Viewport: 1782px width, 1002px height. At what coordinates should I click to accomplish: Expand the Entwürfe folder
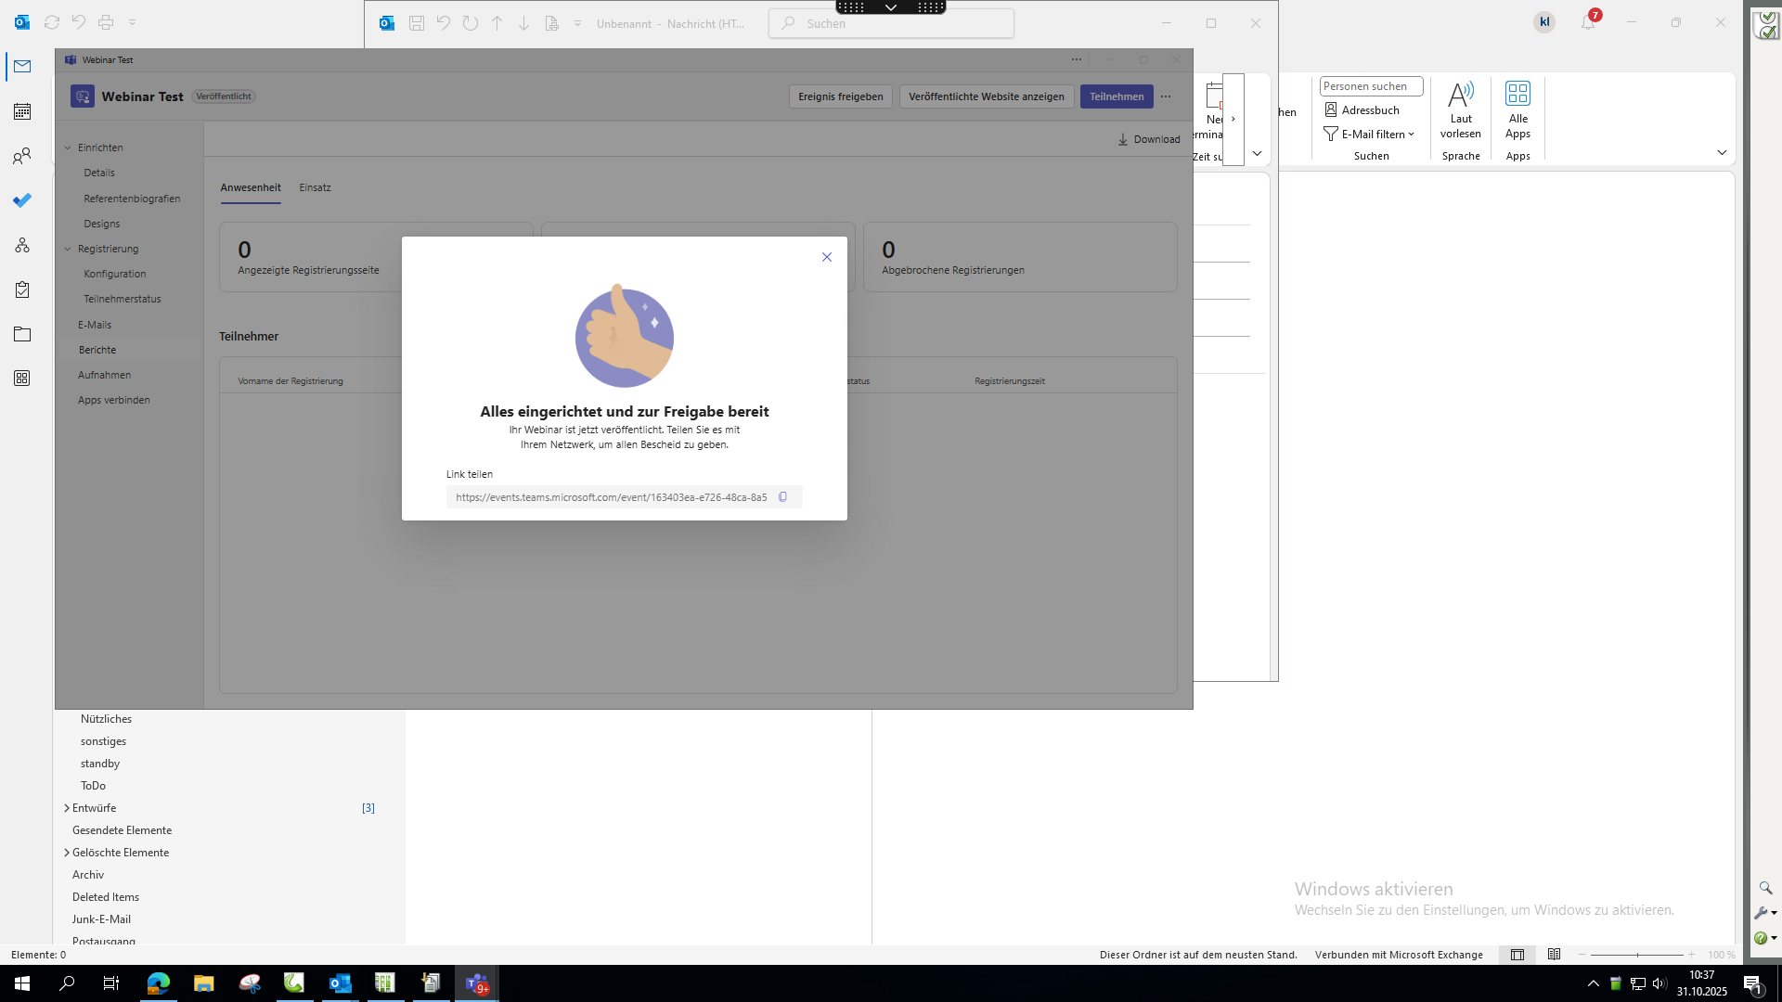67,808
